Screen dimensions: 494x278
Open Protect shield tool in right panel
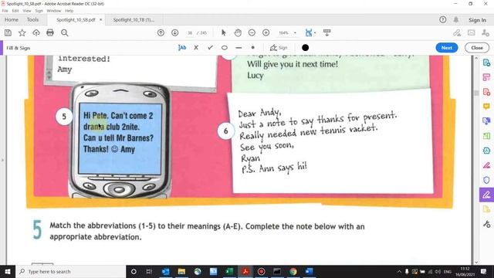pyautogui.click(x=486, y=180)
